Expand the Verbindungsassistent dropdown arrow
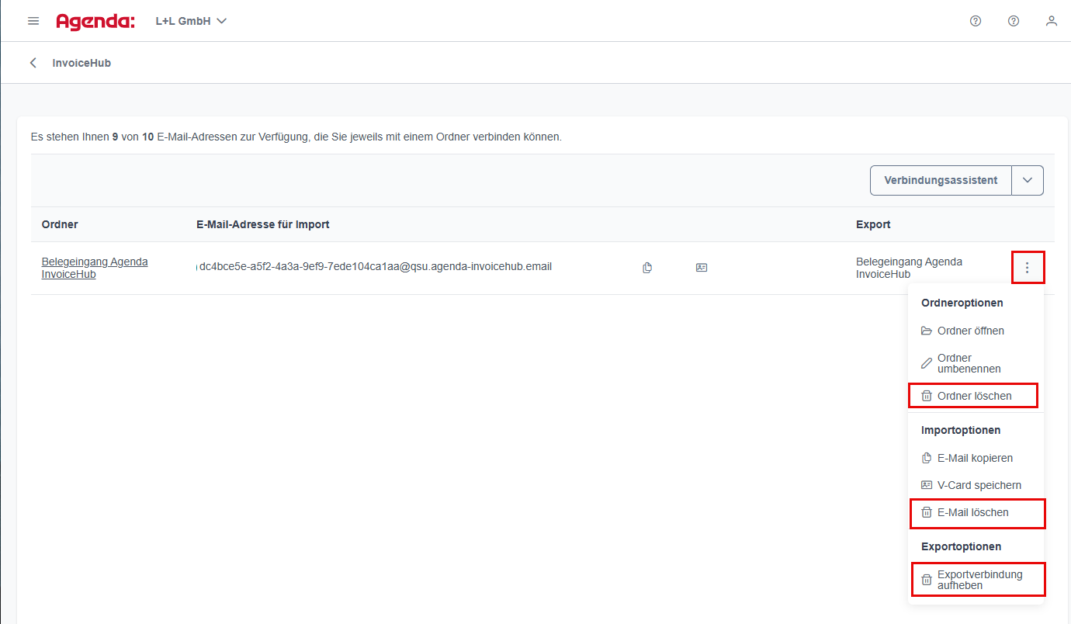 click(x=1028, y=180)
